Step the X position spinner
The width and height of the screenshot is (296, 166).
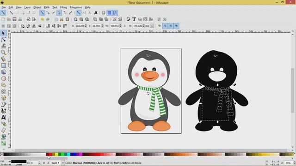[86, 26]
